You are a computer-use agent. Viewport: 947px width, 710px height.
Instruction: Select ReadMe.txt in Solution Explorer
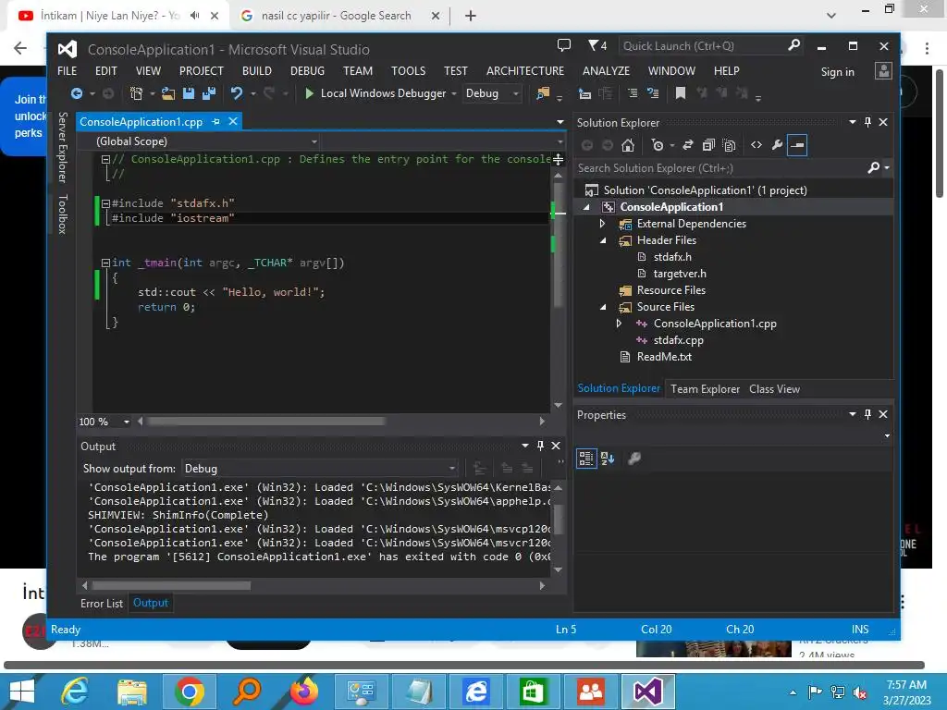click(x=664, y=357)
